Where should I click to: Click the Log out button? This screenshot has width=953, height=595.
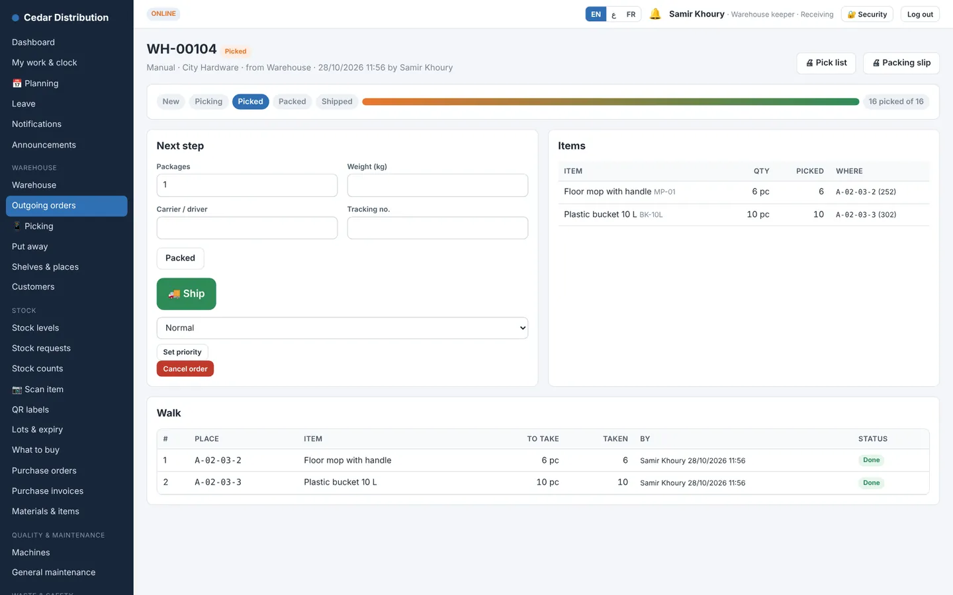[920, 14]
